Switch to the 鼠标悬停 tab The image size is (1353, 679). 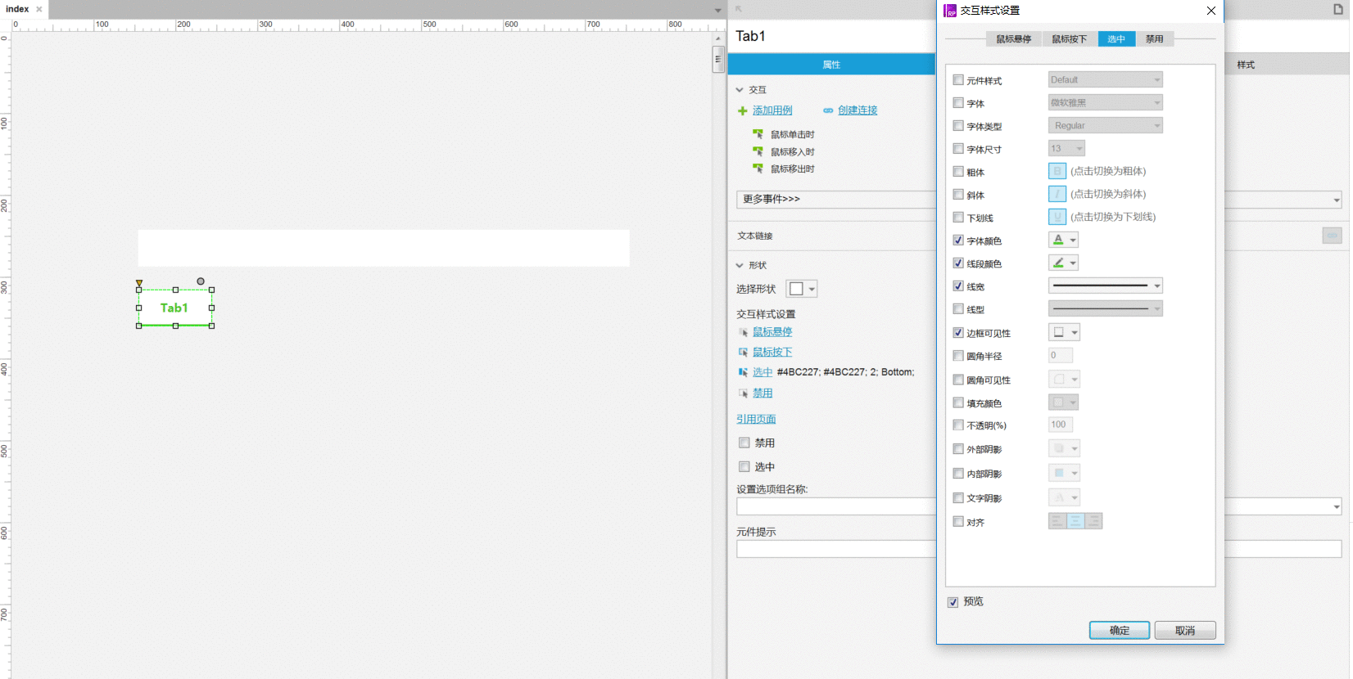pos(1013,39)
